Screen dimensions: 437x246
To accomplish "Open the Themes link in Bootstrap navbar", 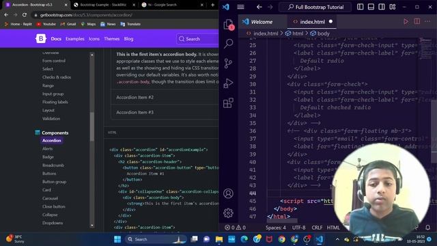I will (112, 39).
